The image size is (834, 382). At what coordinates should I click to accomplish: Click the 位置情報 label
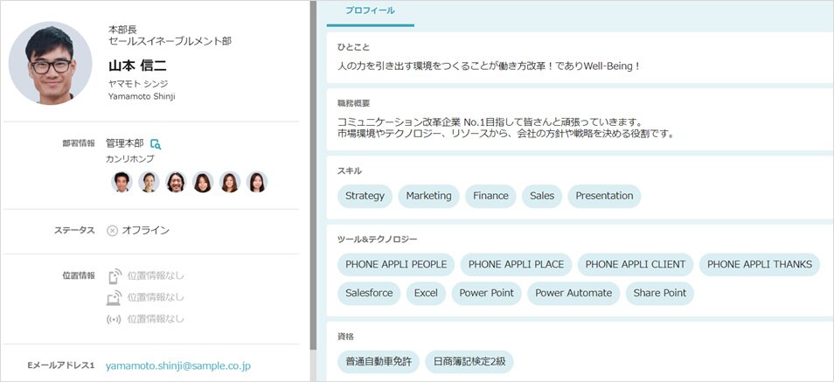[79, 275]
